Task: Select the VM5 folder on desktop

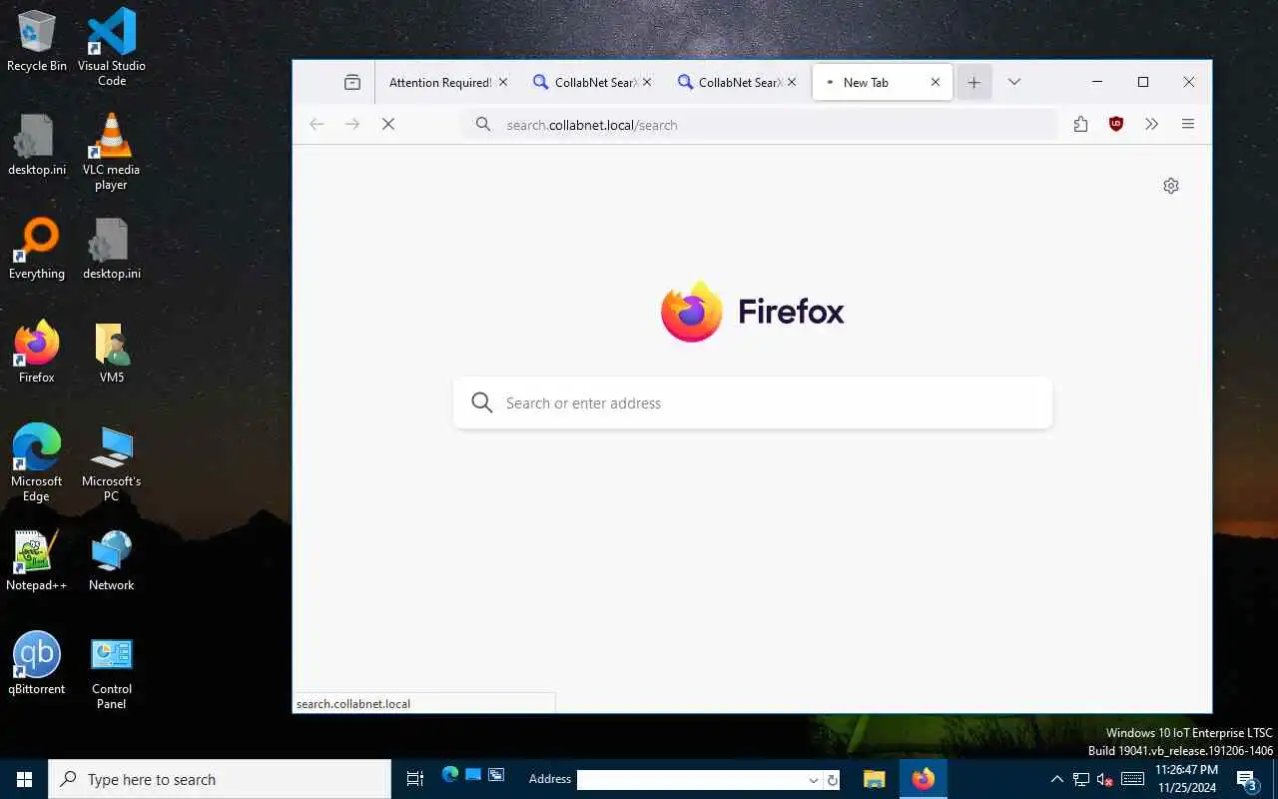Action: 112,353
